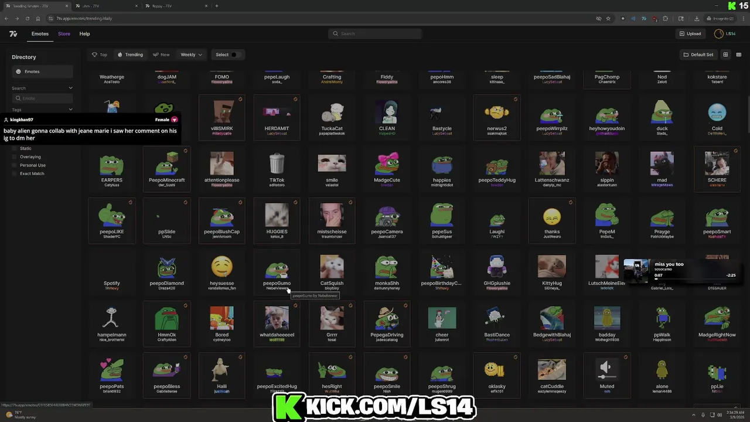Click the address bar URL
The width and height of the screenshot is (750, 422).
tap(84, 18)
